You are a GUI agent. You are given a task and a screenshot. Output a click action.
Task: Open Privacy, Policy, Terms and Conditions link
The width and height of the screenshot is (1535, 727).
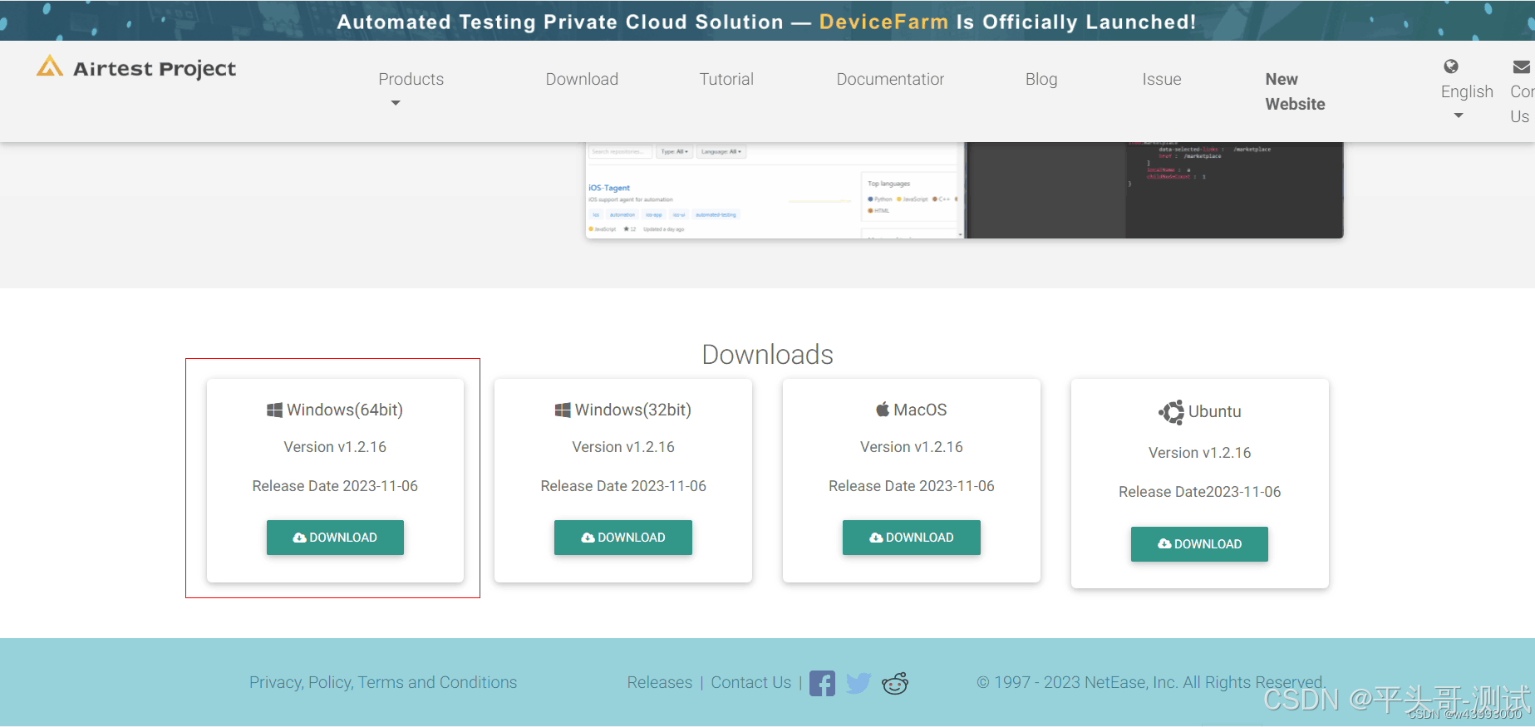coord(383,682)
